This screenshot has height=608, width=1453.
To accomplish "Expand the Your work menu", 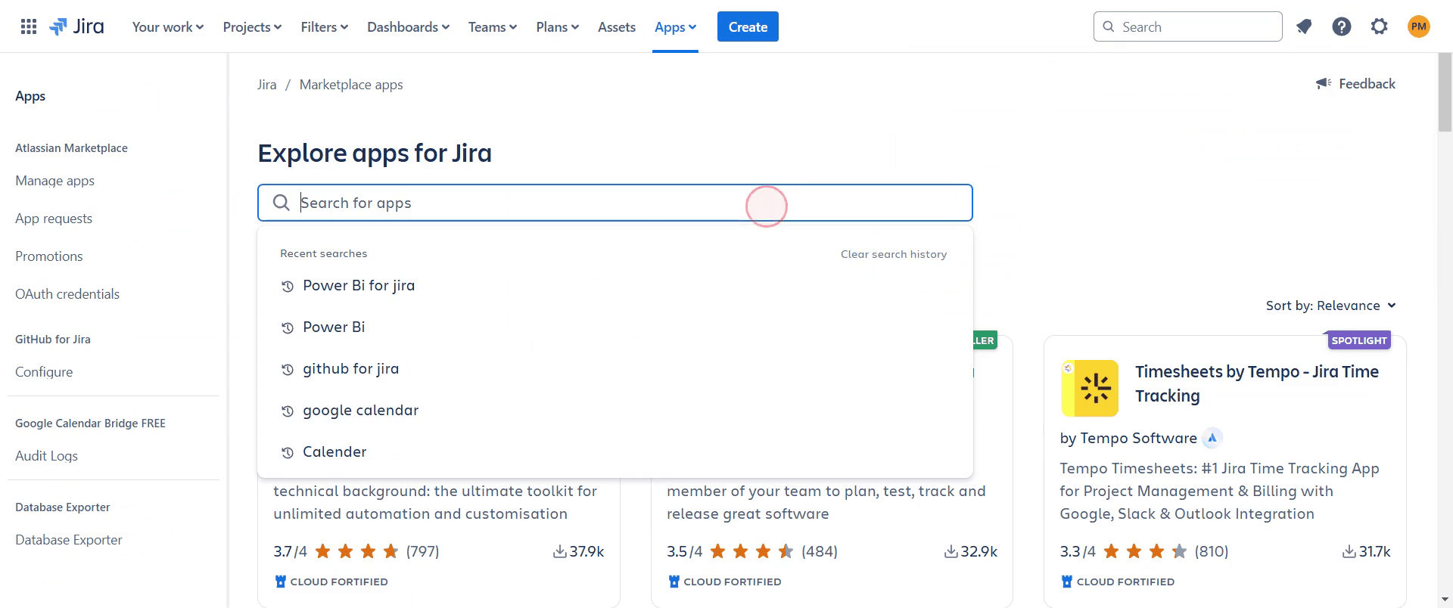I will coord(168,27).
